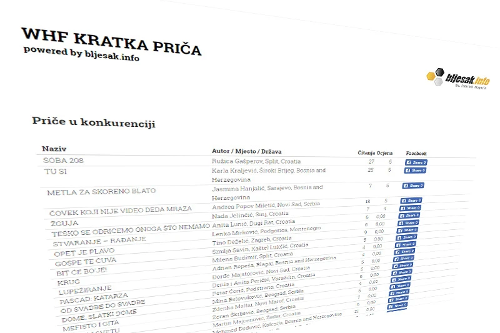Viewport: 500px width, 333px height.
Task: Open the story MEFISTO I GITA
Action: click(x=91, y=326)
